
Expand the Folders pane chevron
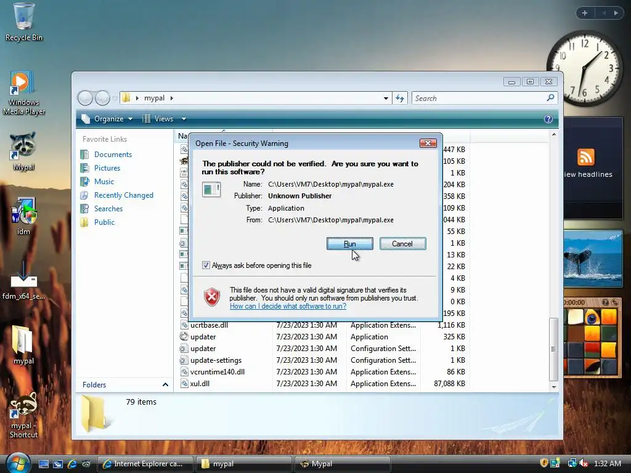(165, 385)
